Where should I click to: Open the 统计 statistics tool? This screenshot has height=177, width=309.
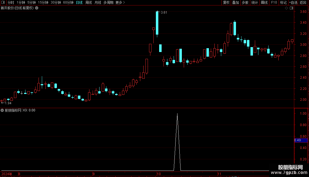click(x=255, y=2)
